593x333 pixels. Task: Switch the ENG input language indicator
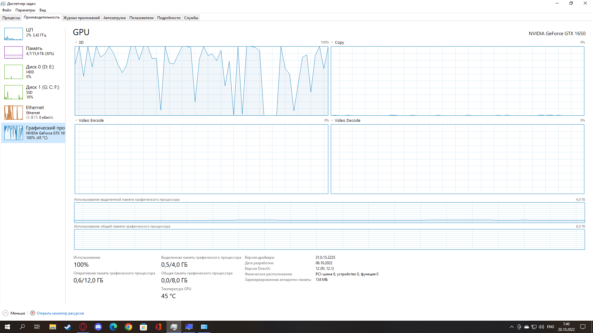pos(550,327)
